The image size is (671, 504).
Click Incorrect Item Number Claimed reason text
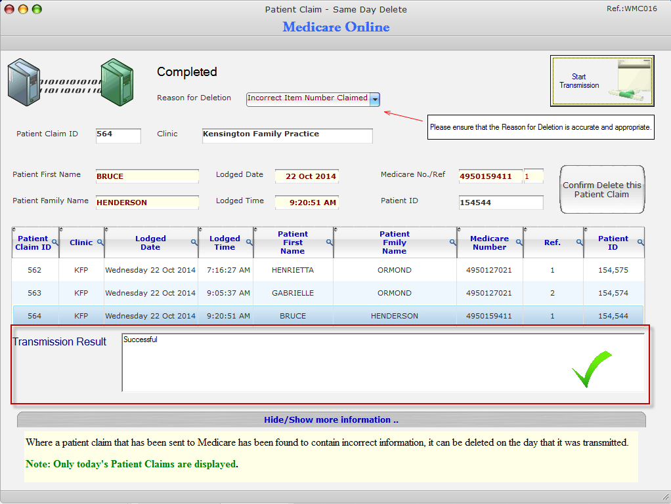coord(307,98)
